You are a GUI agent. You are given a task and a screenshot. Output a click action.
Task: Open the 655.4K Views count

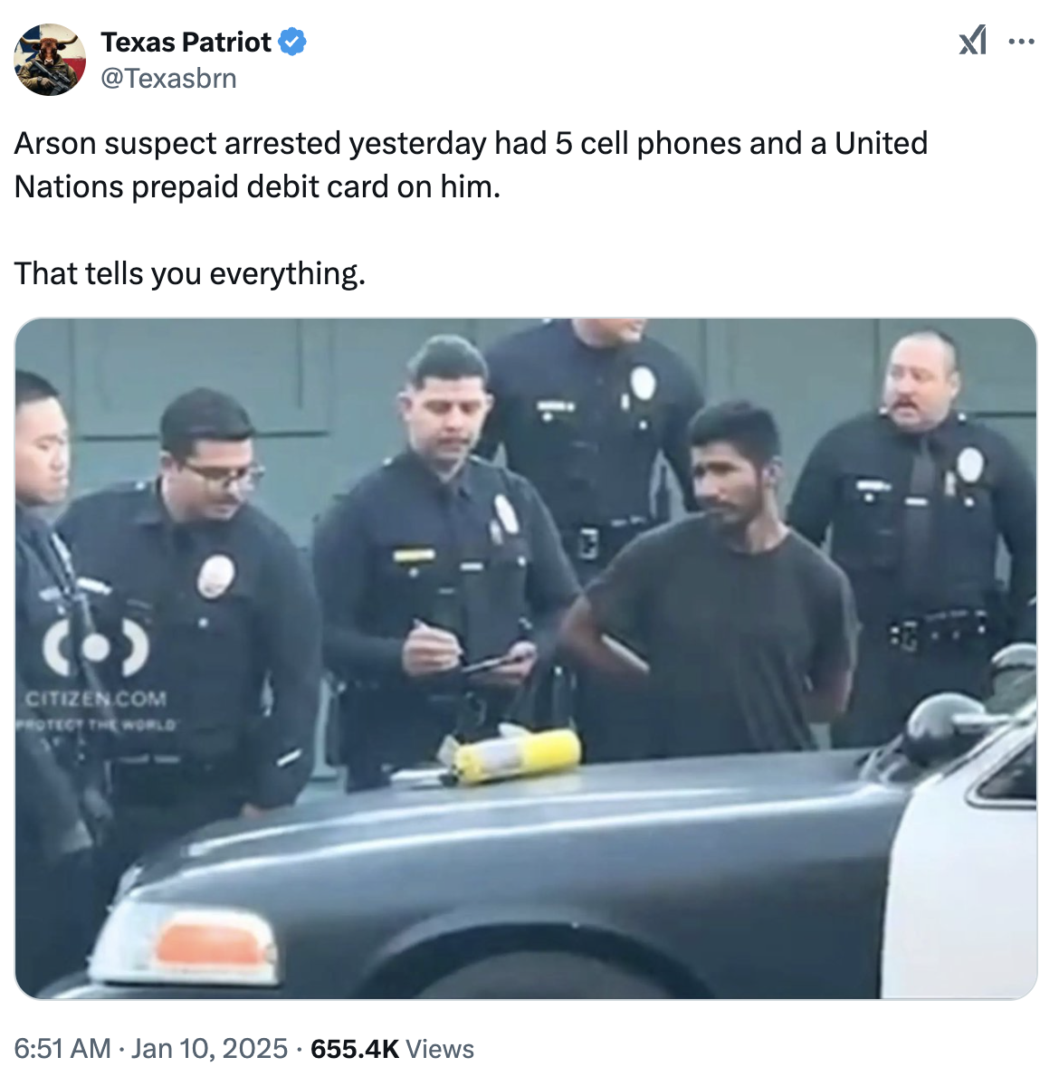(392, 1048)
